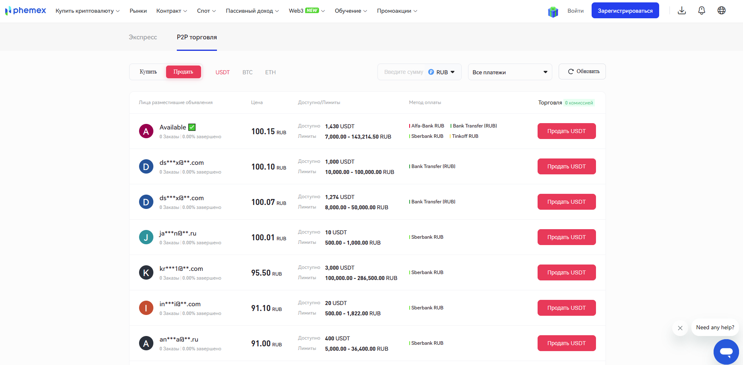Screen dimensions: 743x365
Task: Open advertiser kr***1@**.com profile
Action: [181, 269]
